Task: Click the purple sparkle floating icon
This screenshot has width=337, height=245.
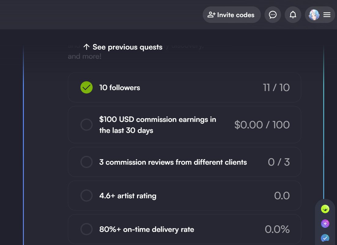Action: pyautogui.click(x=325, y=224)
